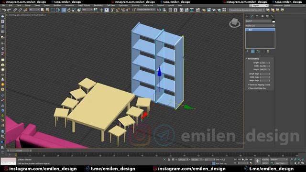306x172 pixels.
Task: Click Play Animation button
Action: (243, 160)
